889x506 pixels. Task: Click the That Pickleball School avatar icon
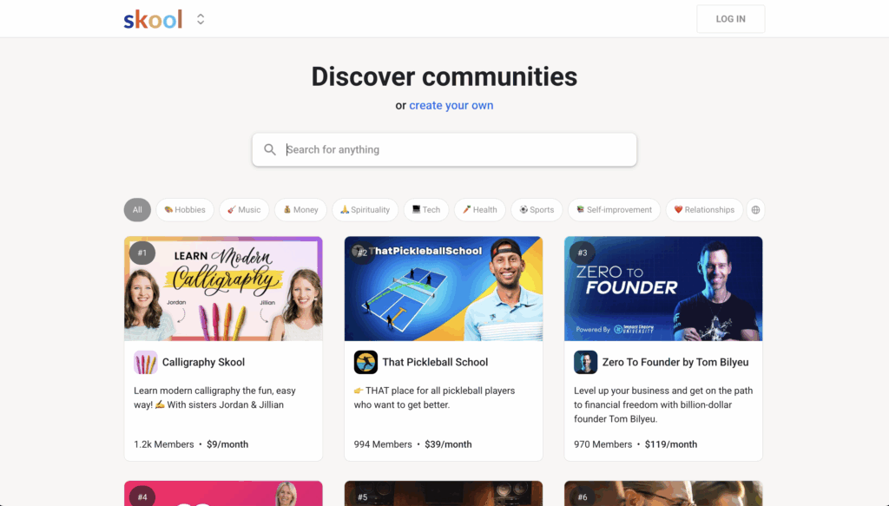click(365, 362)
